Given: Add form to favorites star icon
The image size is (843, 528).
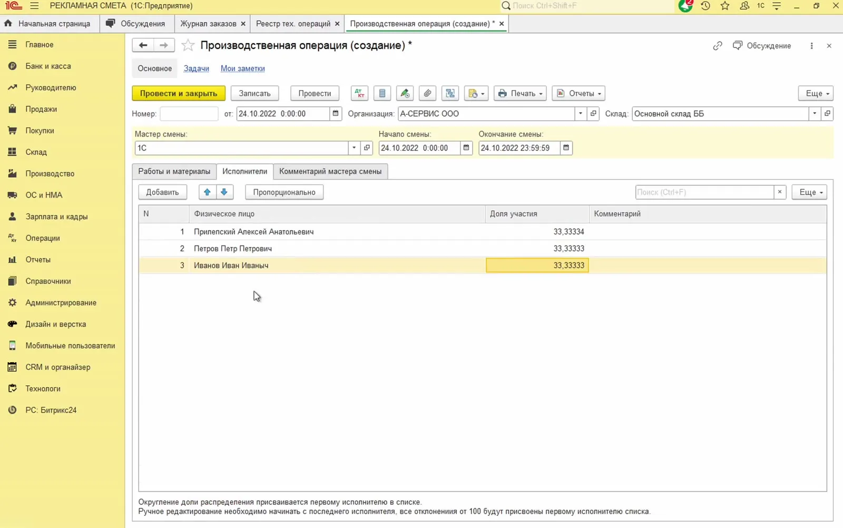Looking at the screenshot, I should (188, 45).
